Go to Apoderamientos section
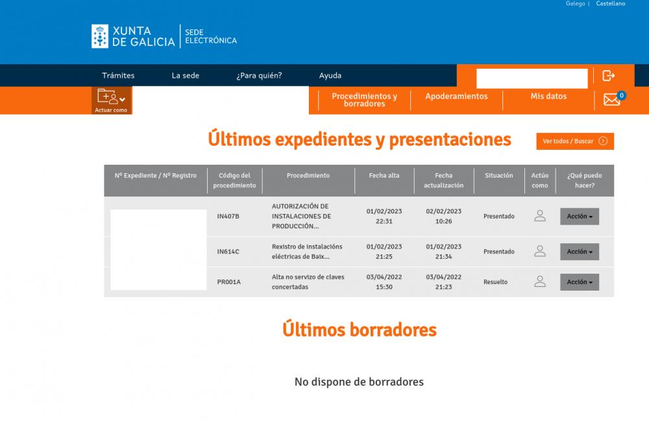The image size is (649, 421). coord(456,96)
